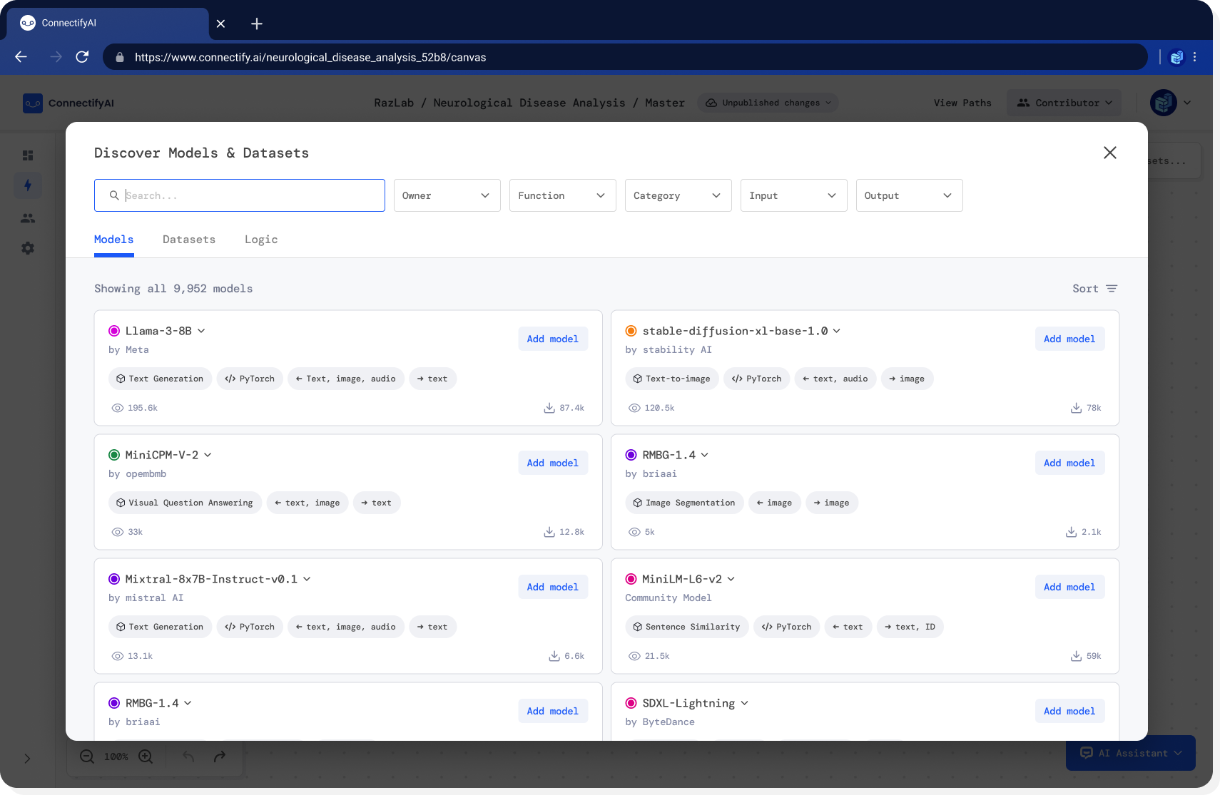Zoom in the canvas
Viewport: 1220px width, 795px height.
coord(146,756)
